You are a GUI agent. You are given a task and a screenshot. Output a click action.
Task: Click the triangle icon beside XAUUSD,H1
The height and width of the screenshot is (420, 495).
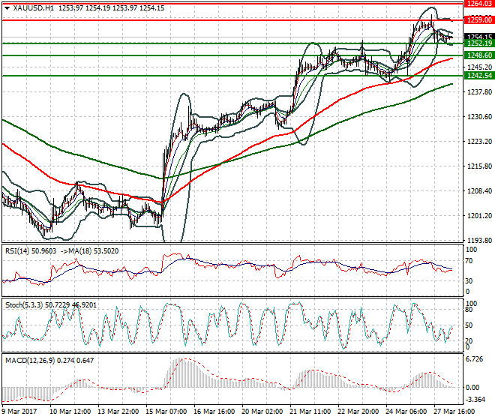[x=7, y=8]
